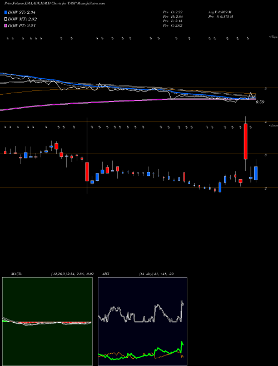Image resolution: width=278 pixels, height=366 pixels.
Task: Click the 'Pre H: 2.84' high value
Action: tap(173, 17)
